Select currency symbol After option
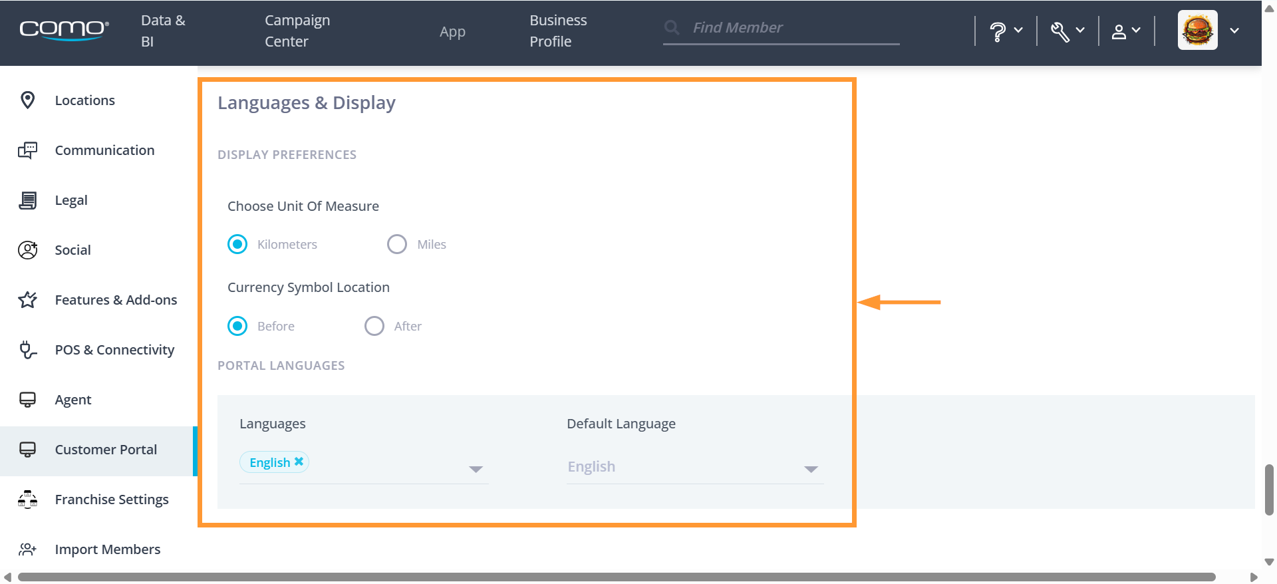The height and width of the screenshot is (584, 1277). [x=374, y=326]
